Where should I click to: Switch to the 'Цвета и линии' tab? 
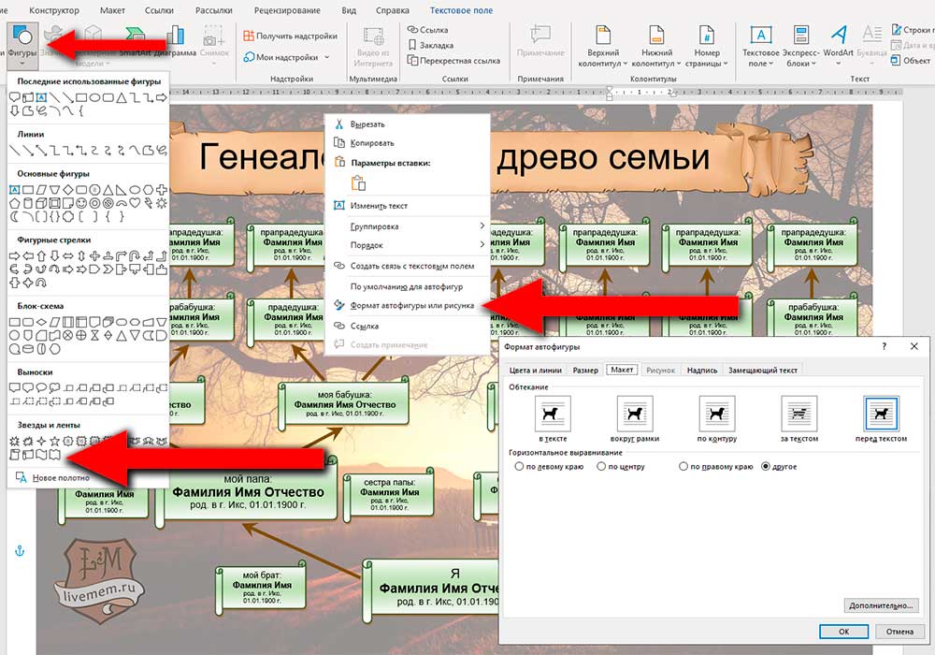(537, 371)
